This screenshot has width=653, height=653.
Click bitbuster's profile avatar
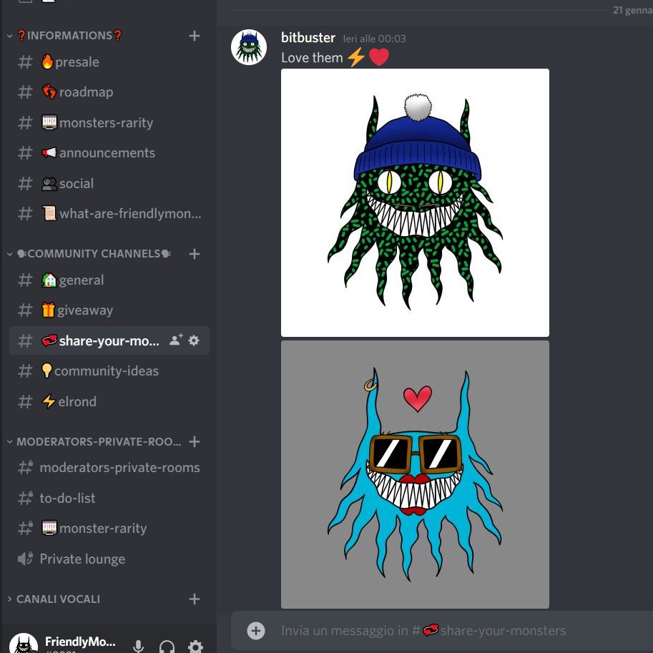point(249,47)
